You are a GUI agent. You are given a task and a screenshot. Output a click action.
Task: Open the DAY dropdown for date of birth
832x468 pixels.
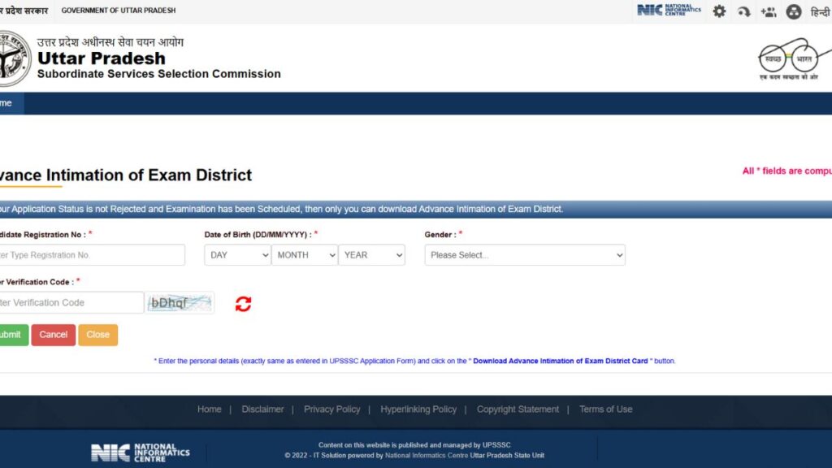237,255
